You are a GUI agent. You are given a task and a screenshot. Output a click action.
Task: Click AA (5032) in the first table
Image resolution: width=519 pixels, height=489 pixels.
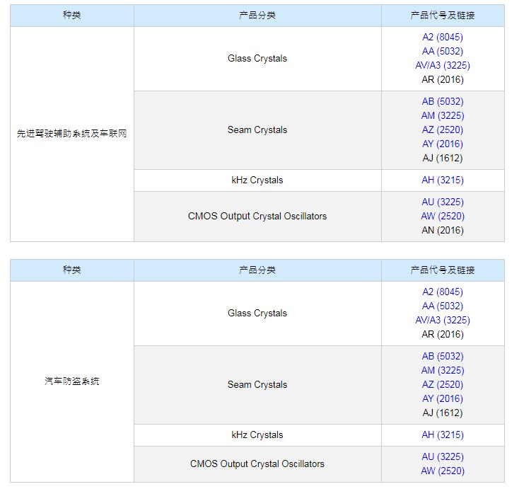pyautogui.click(x=443, y=51)
